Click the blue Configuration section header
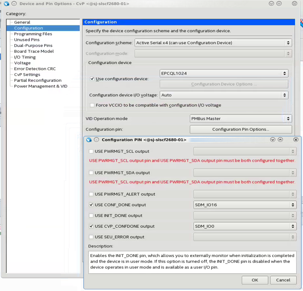303x291 pixels. pyautogui.click(x=189, y=22)
